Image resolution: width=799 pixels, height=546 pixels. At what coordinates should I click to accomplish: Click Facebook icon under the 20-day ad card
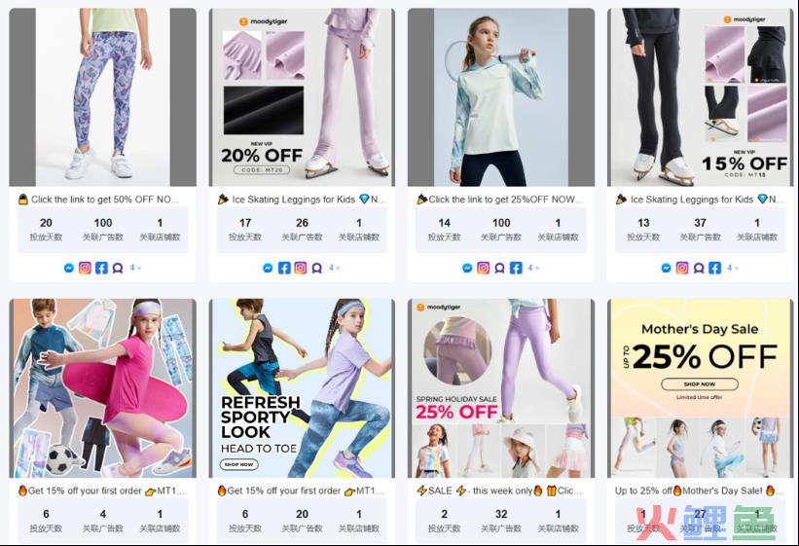click(x=101, y=268)
